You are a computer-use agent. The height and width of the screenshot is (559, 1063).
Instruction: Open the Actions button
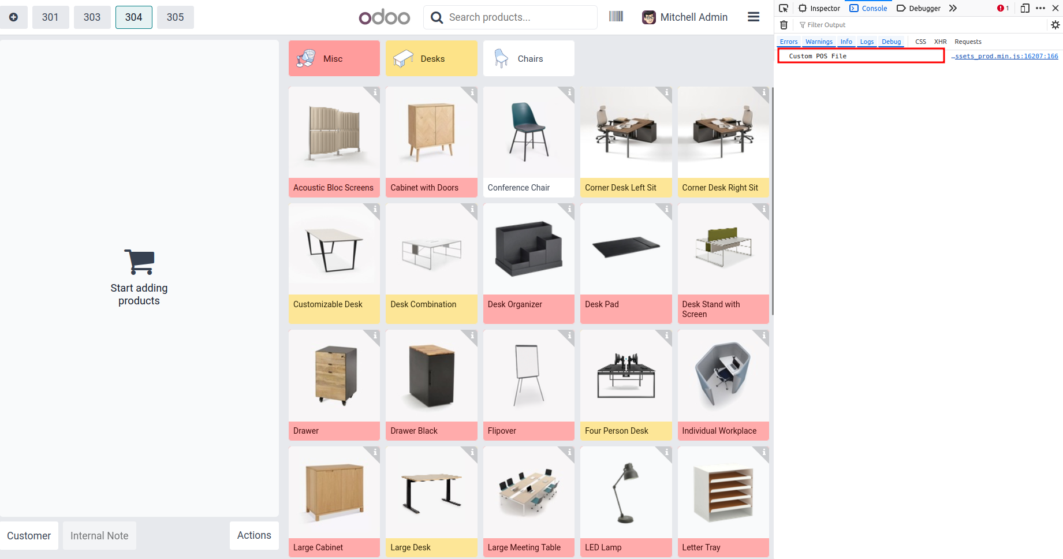point(254,535)
